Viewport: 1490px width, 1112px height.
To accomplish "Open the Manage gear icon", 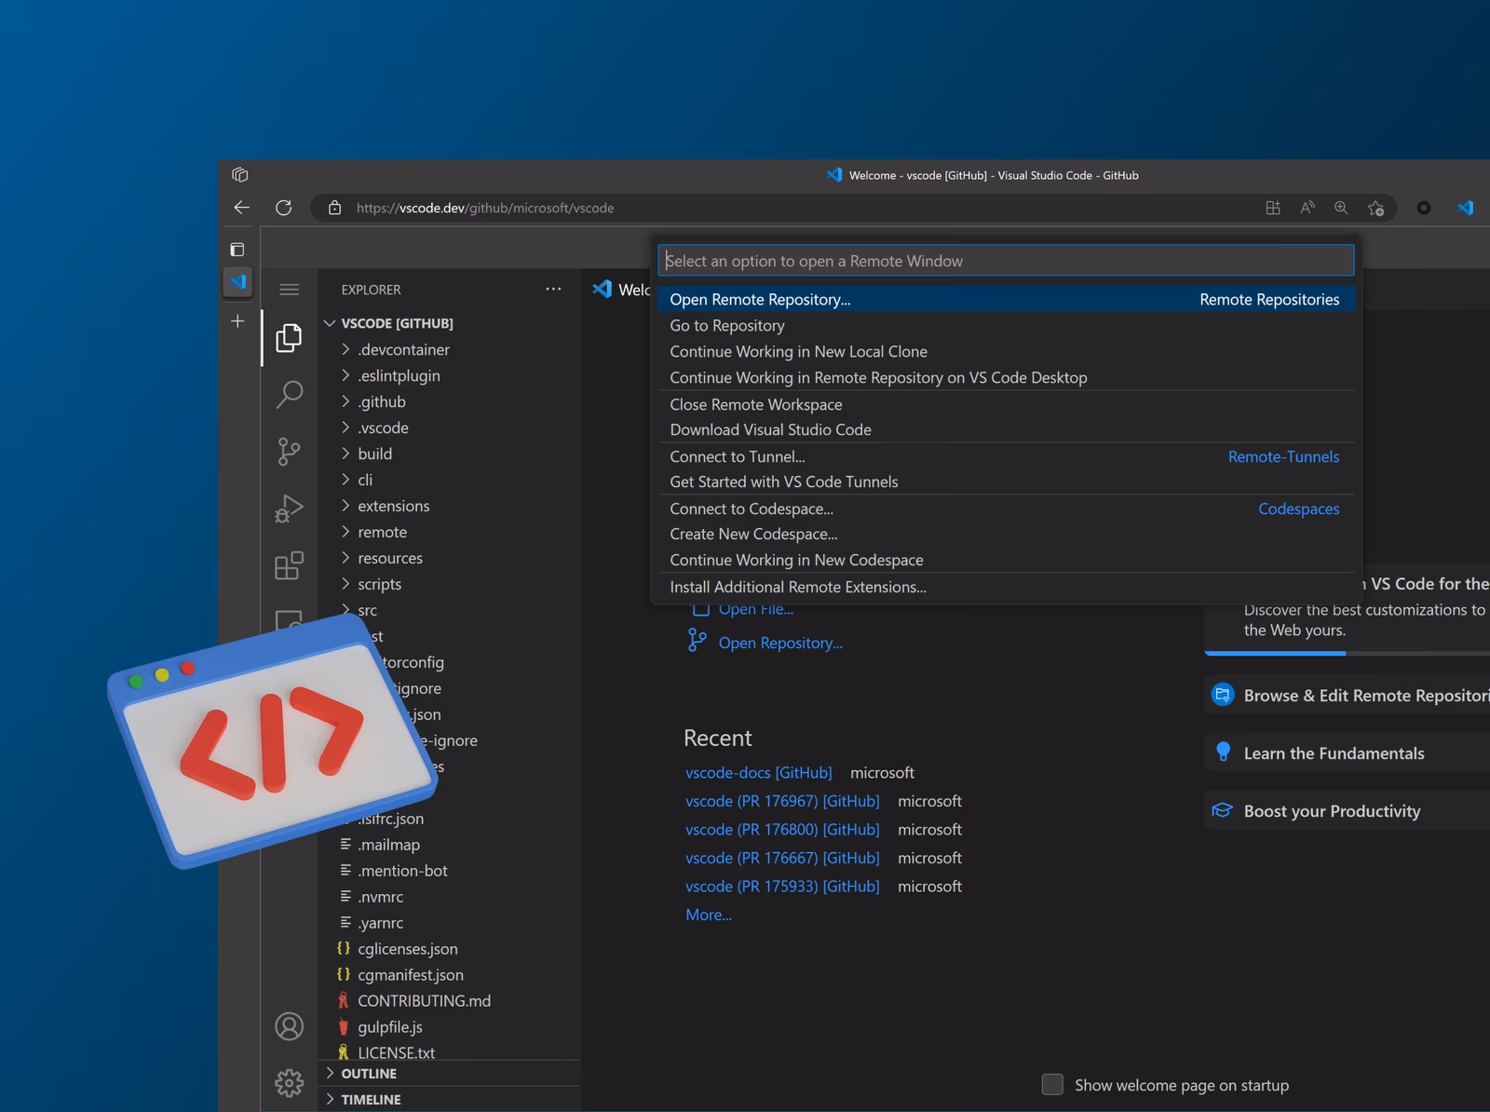I will (x=289, y=1083).
